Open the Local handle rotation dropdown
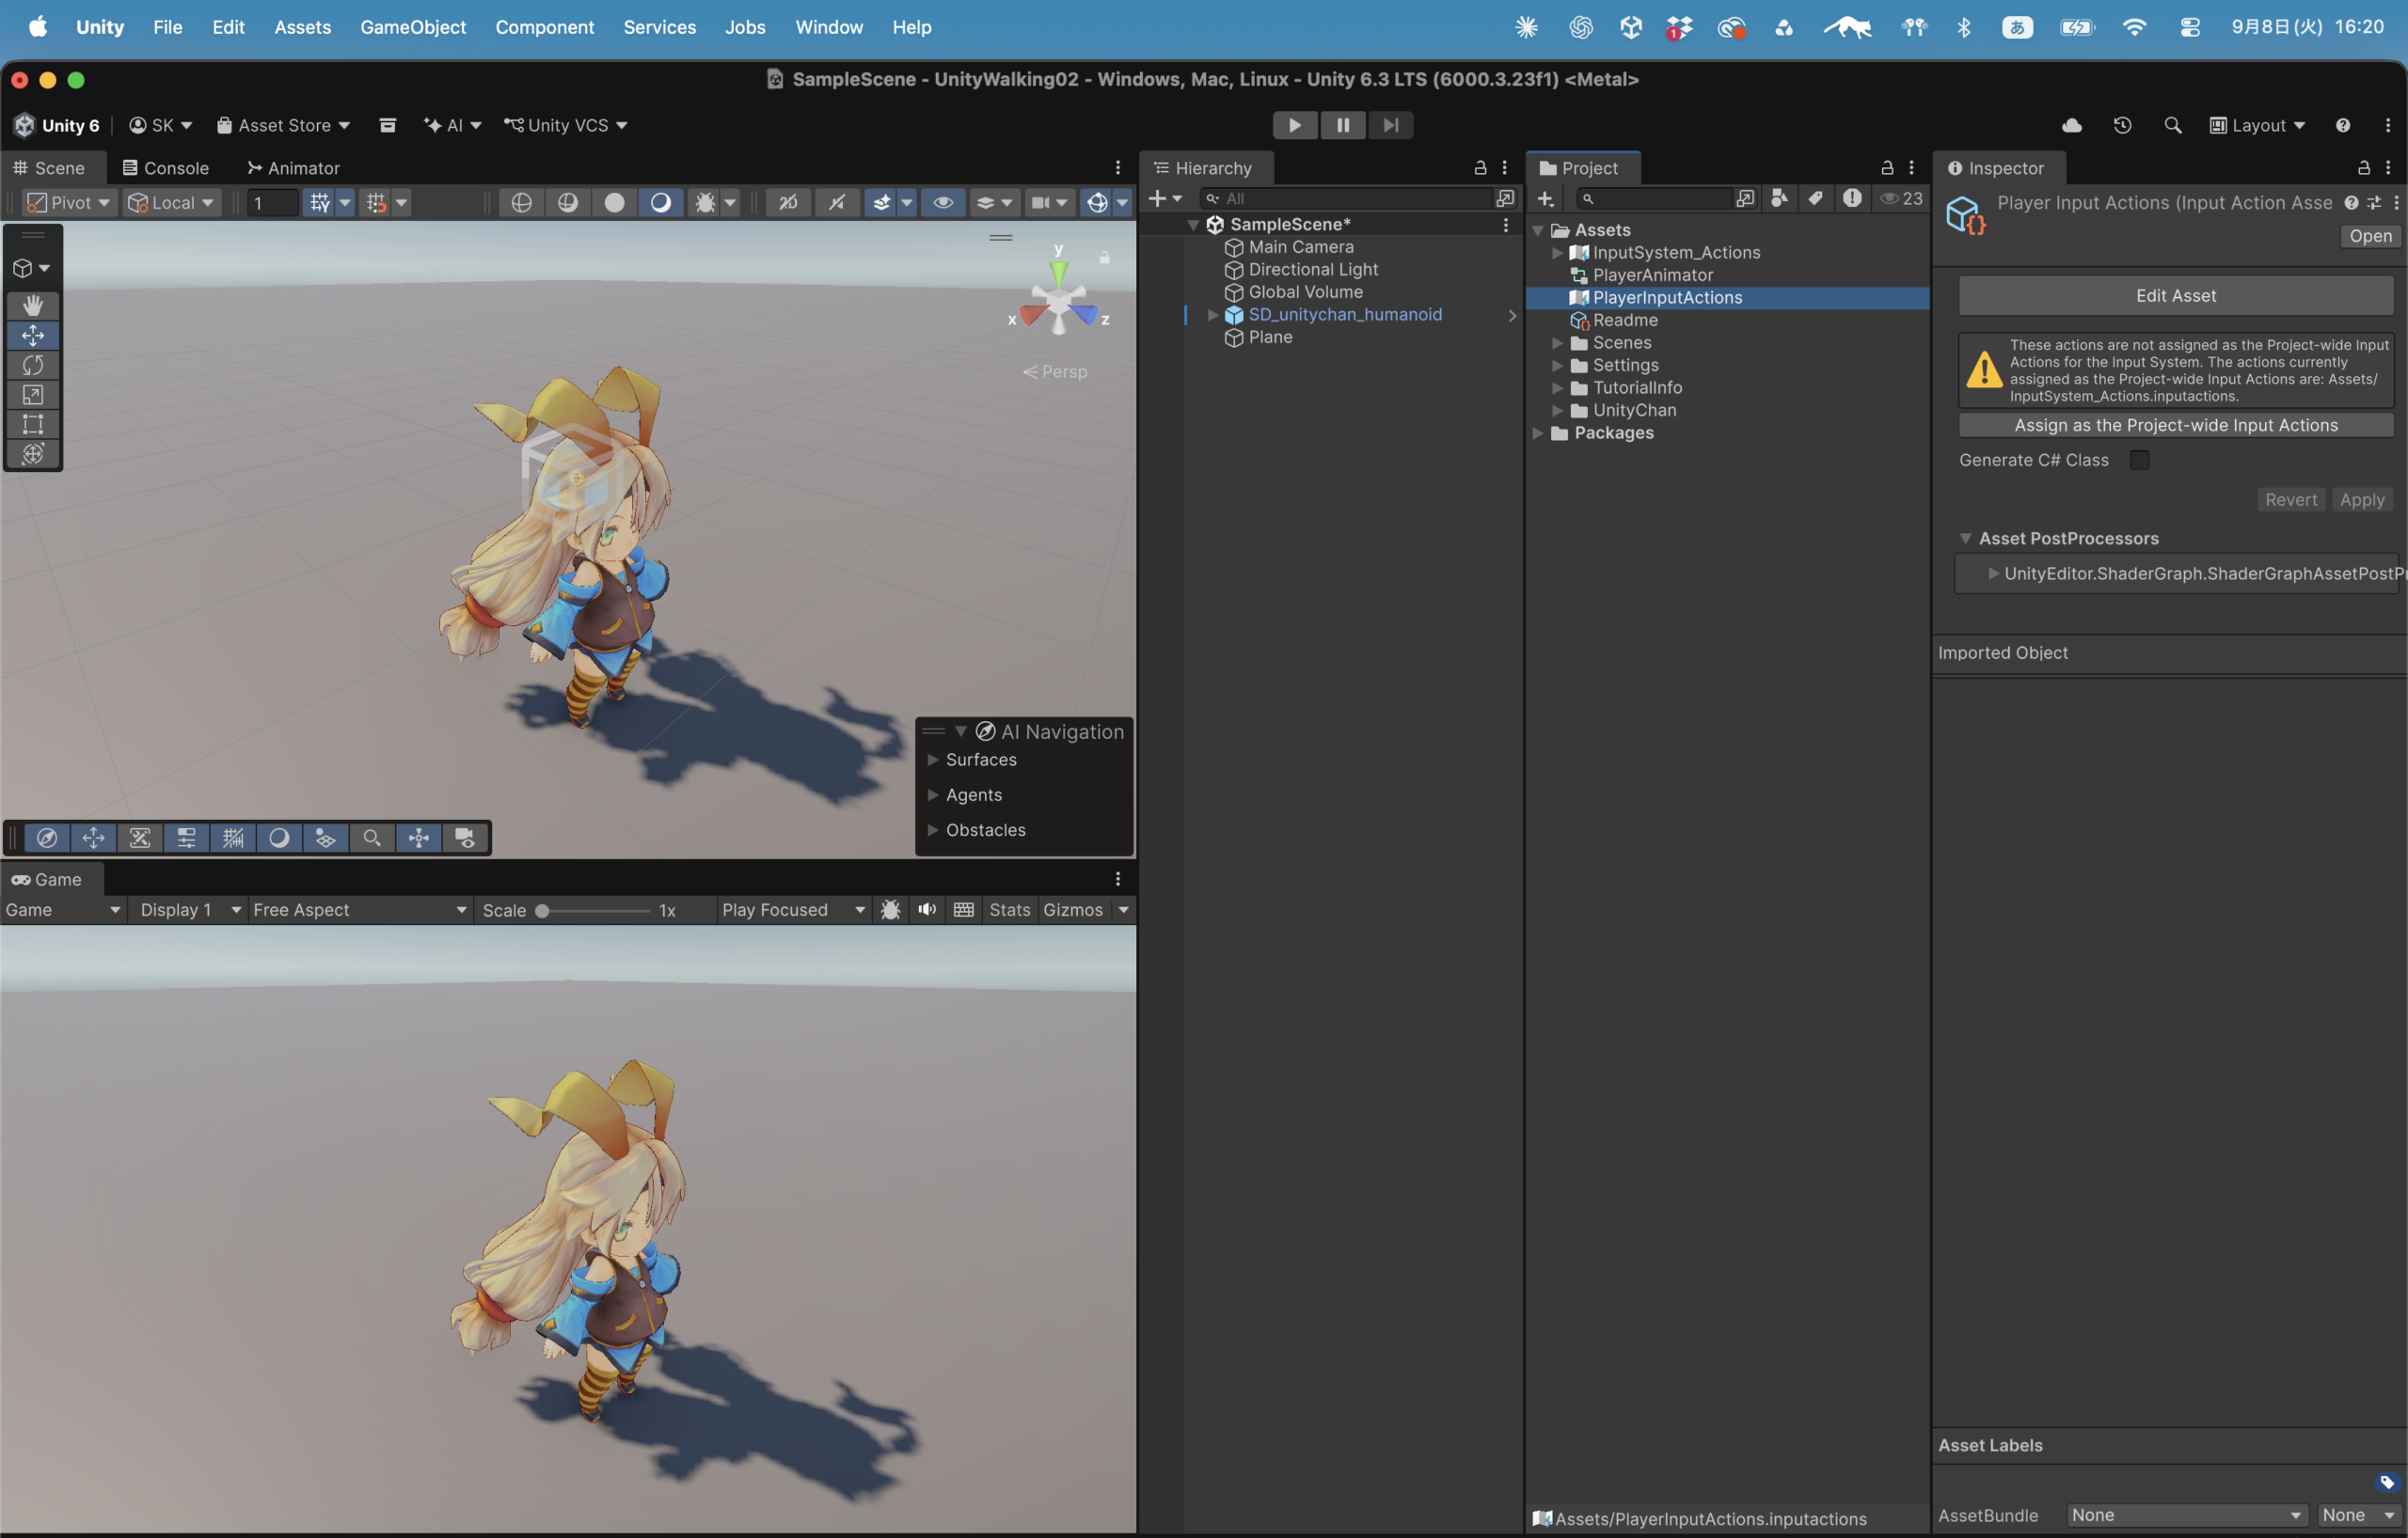 click(x=171, y=203)
